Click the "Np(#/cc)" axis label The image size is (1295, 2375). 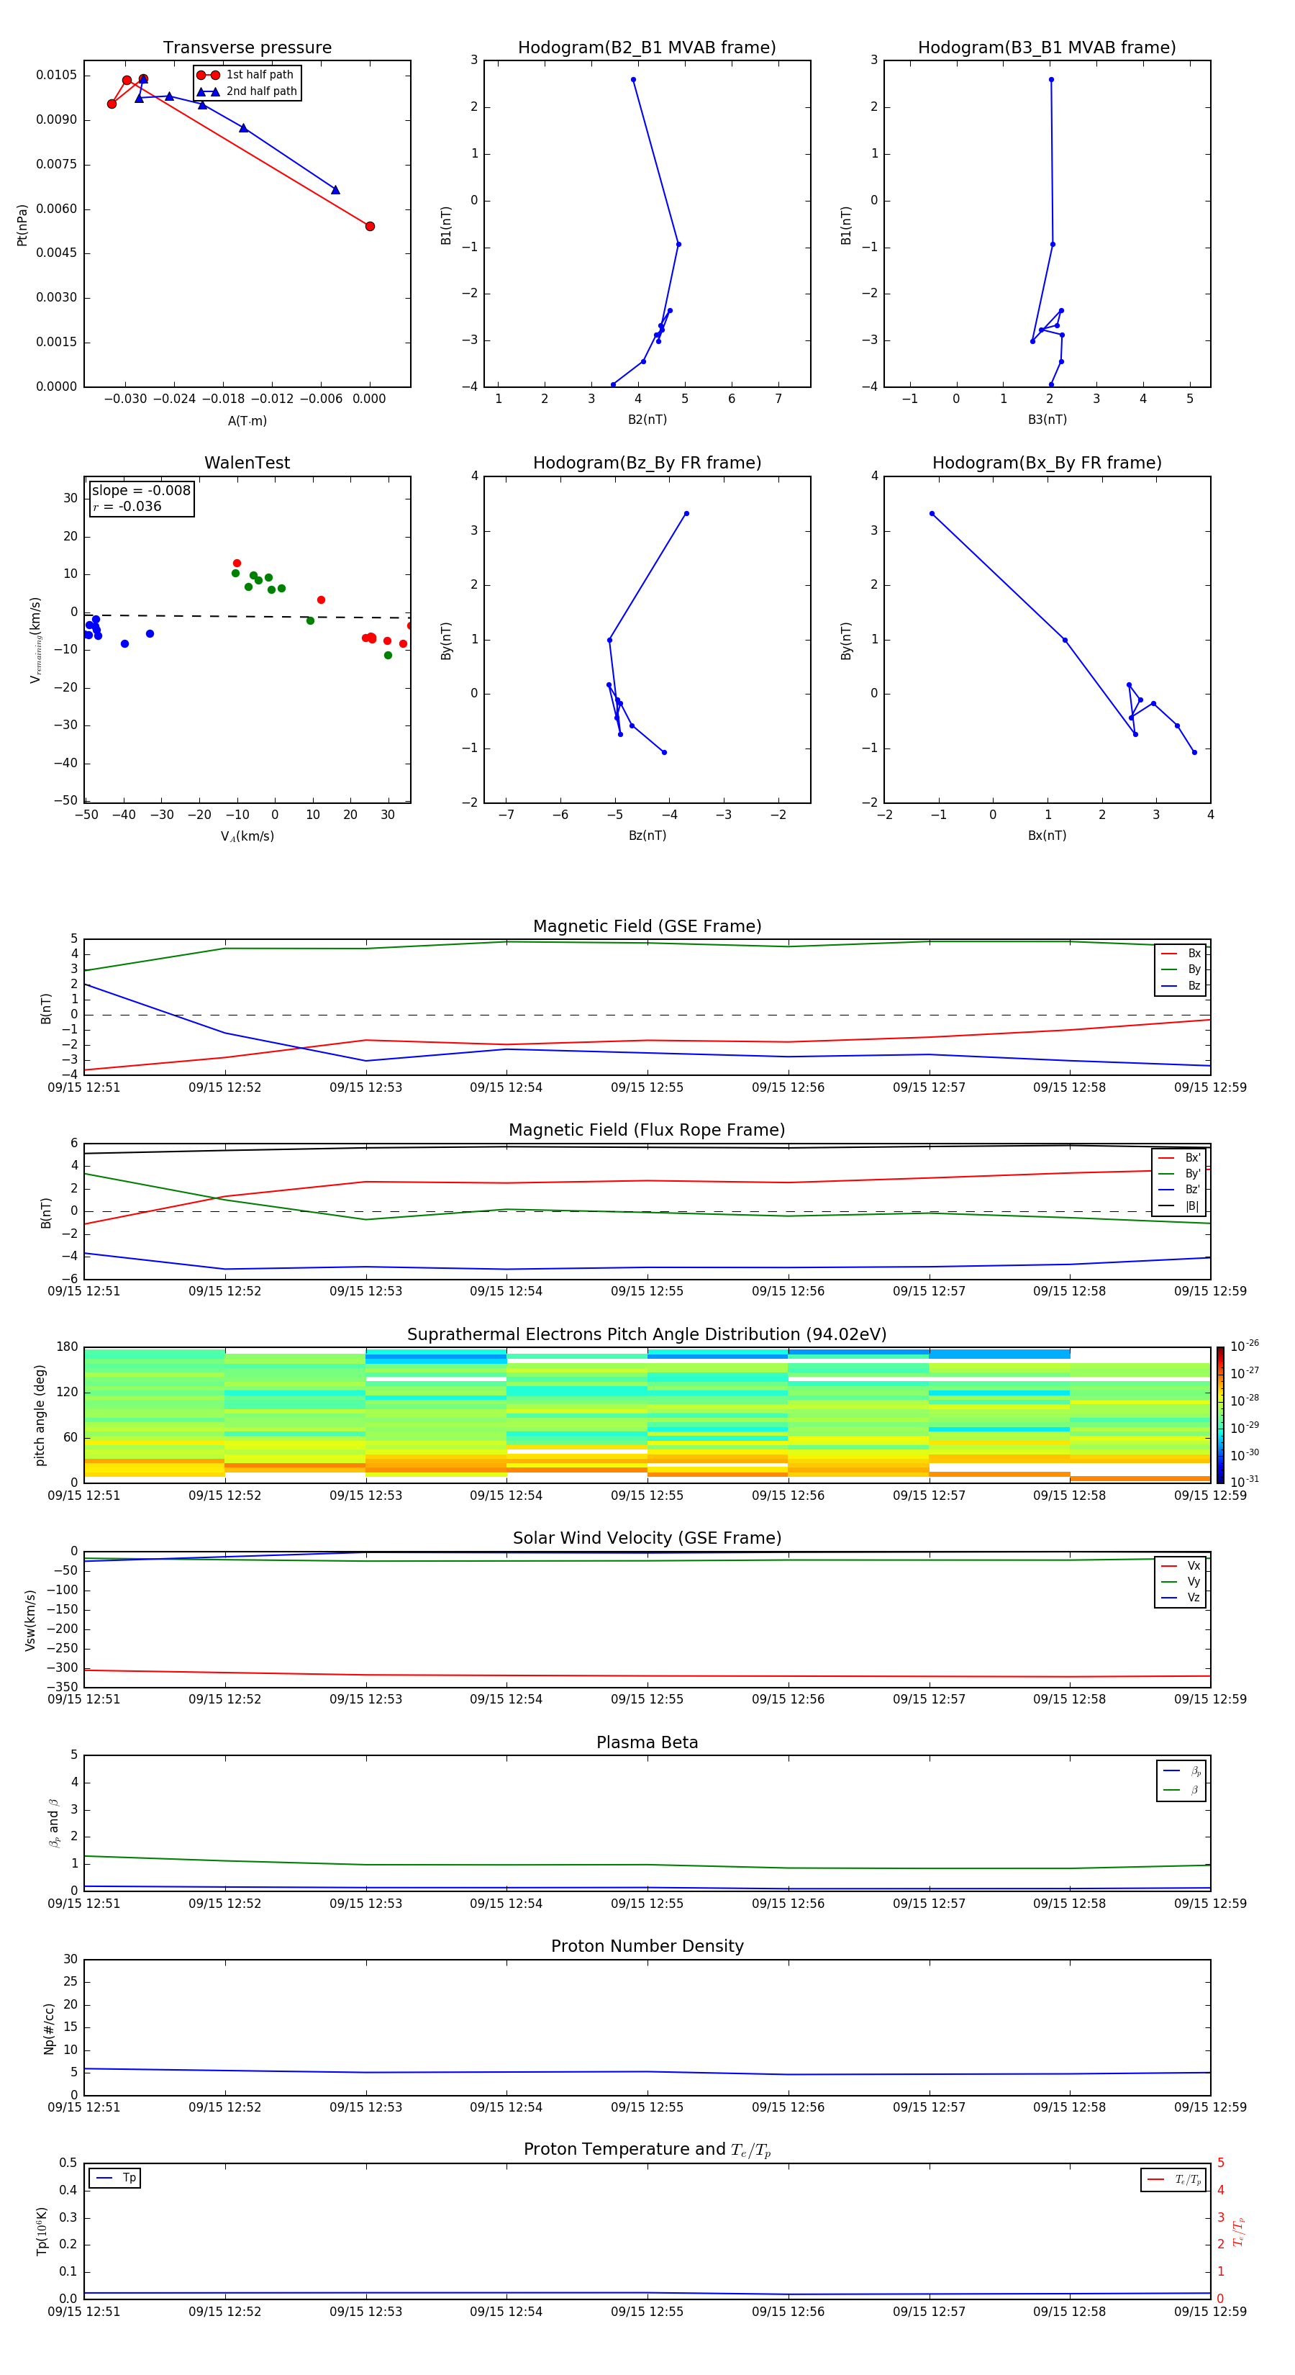coord(50,2028)
